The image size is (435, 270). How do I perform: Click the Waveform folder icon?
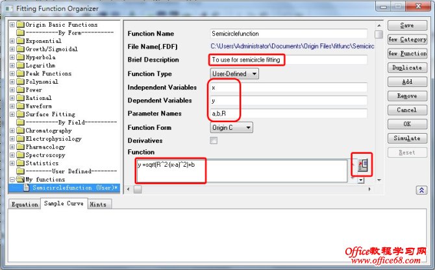click(20, 106)
